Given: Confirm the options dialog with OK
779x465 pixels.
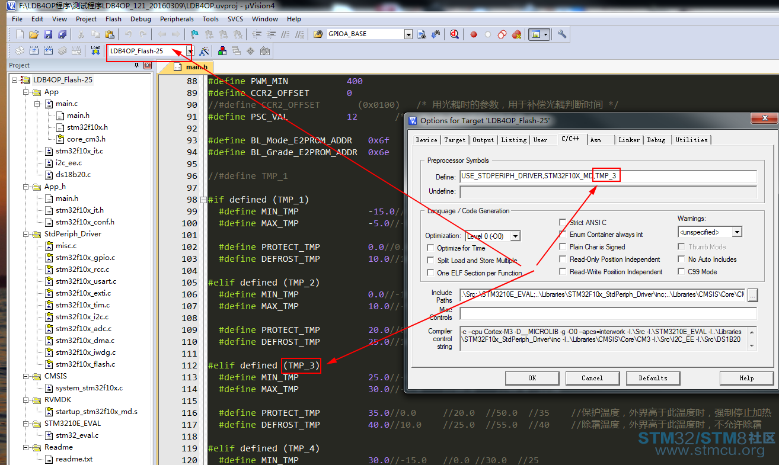Looking at the screenshot, I should pyautogui.click(x=532, y=378).
